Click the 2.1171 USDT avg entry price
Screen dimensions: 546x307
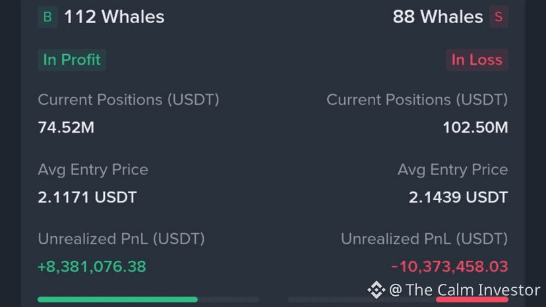pyautogui.click(x=87, y=197)
